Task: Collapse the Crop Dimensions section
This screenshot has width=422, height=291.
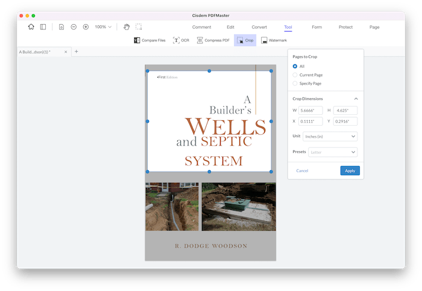Action: click(356, 99)
